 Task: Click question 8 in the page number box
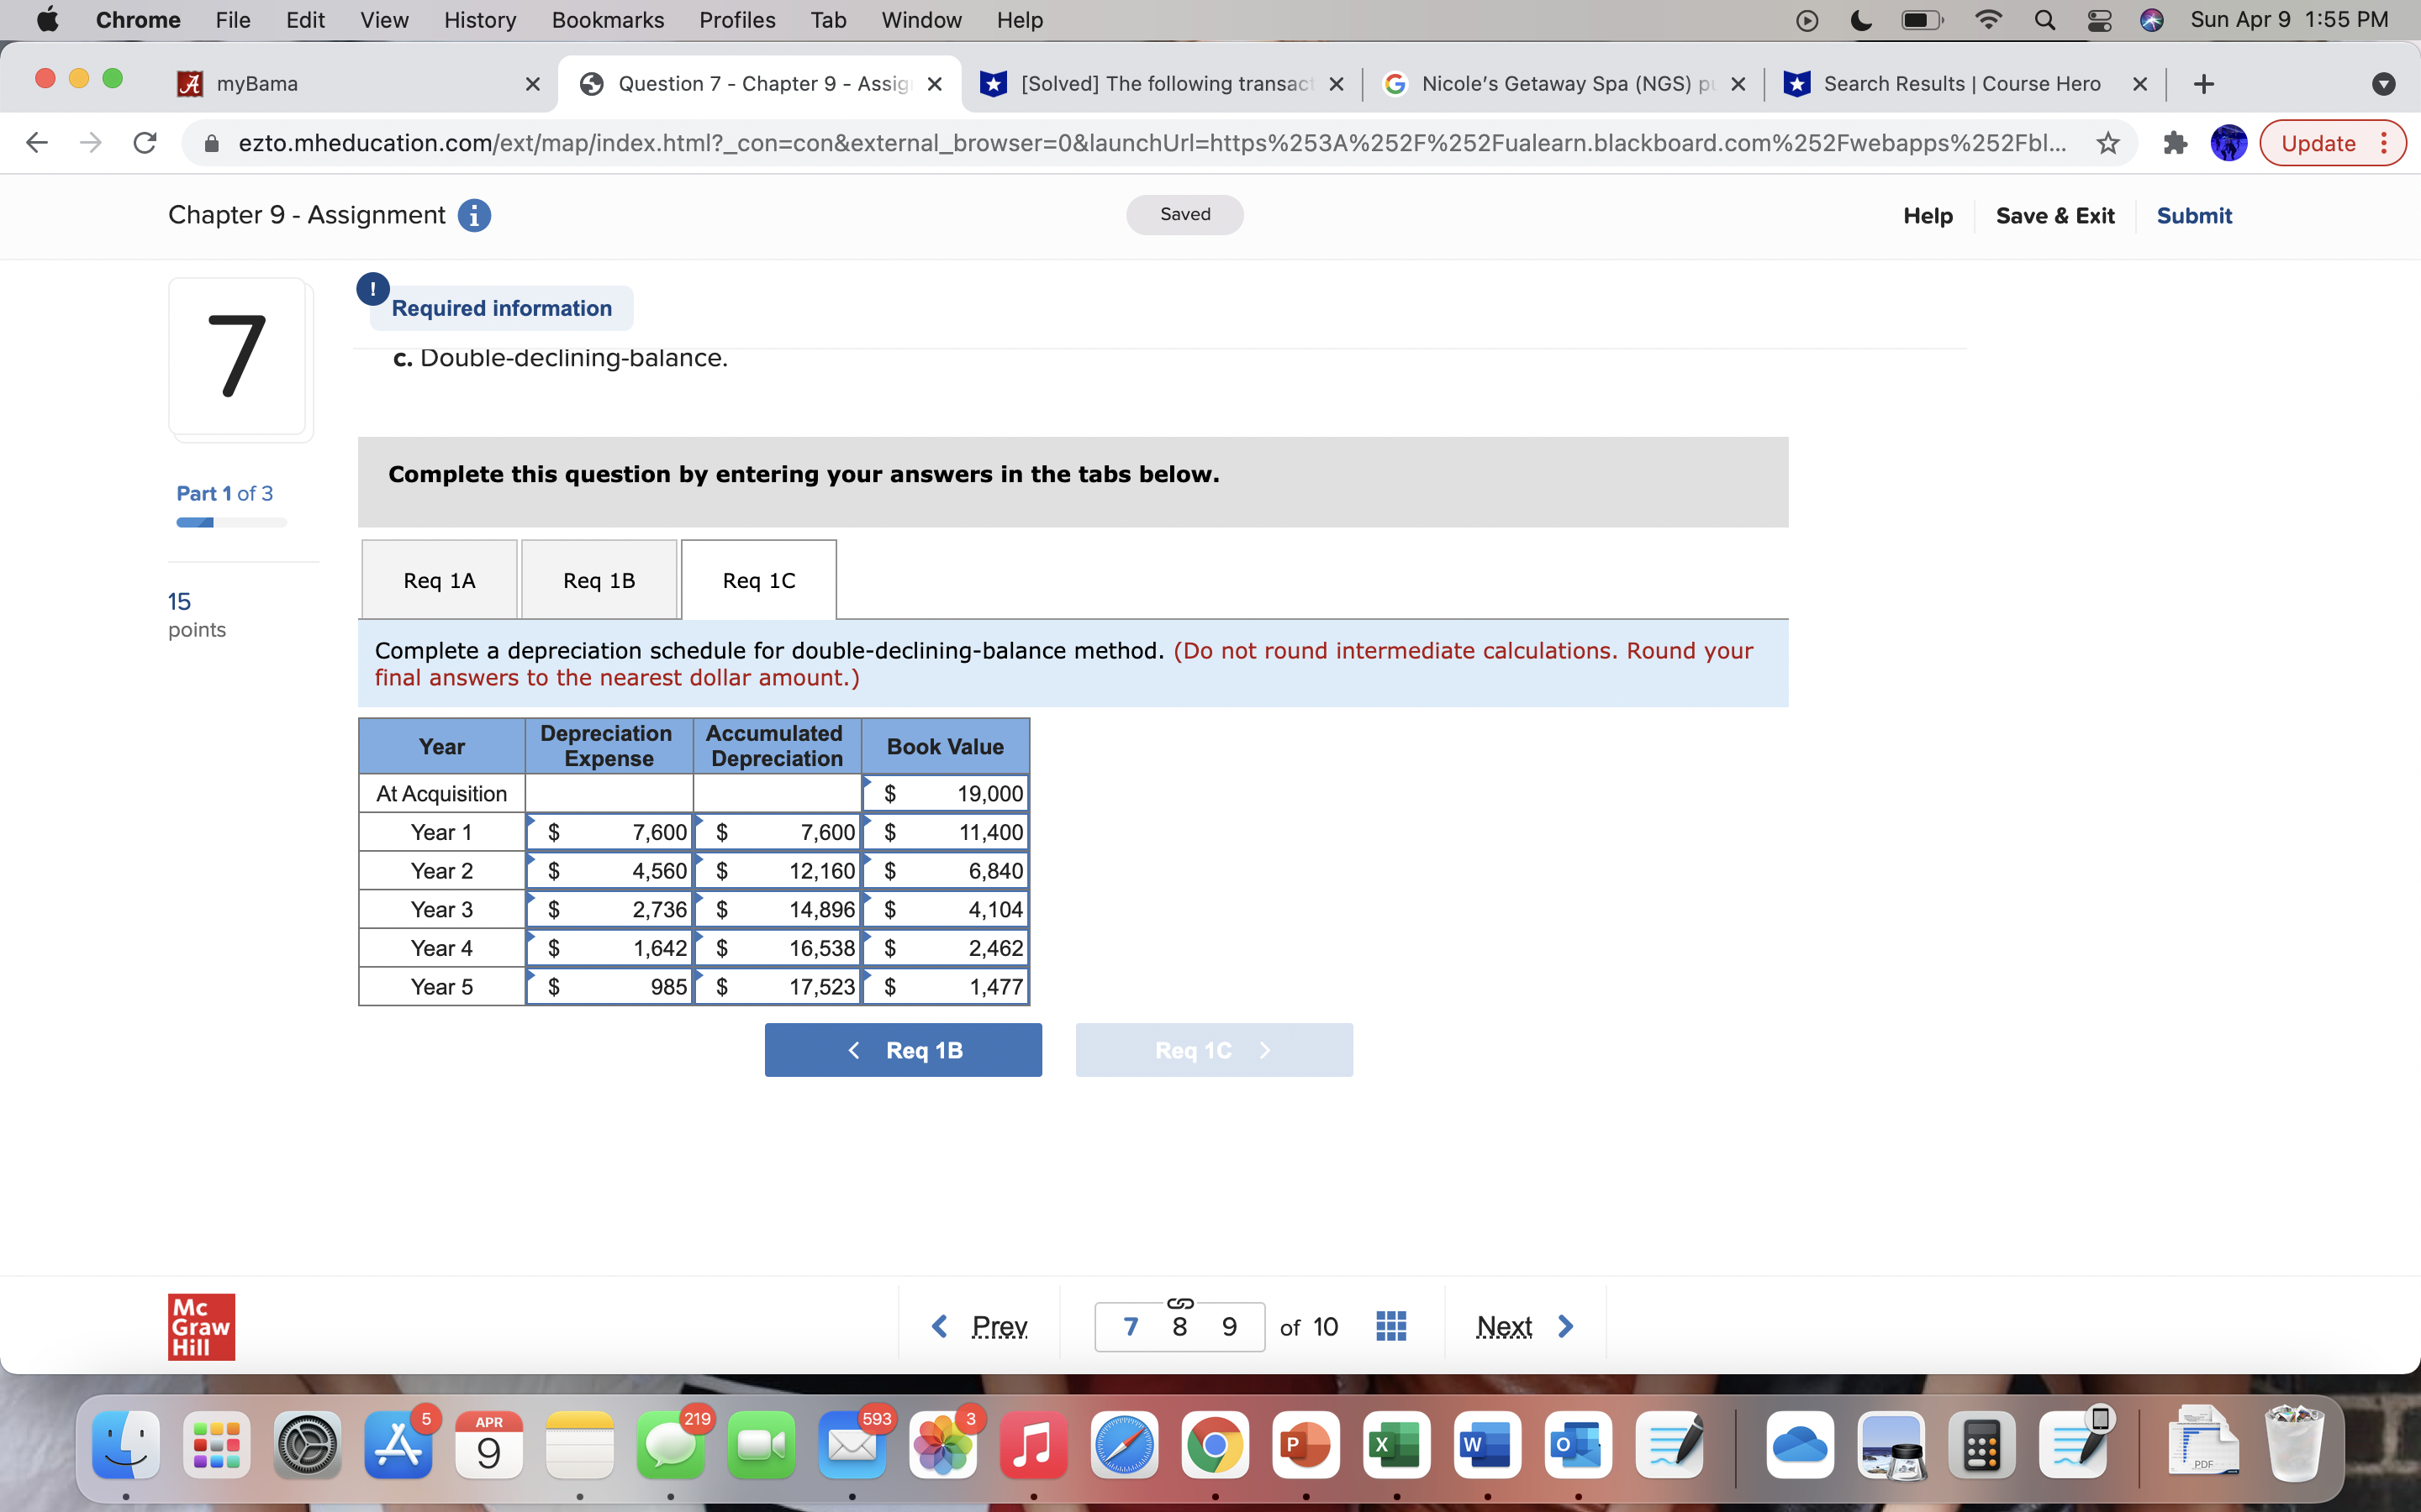coord(1179,1326)
